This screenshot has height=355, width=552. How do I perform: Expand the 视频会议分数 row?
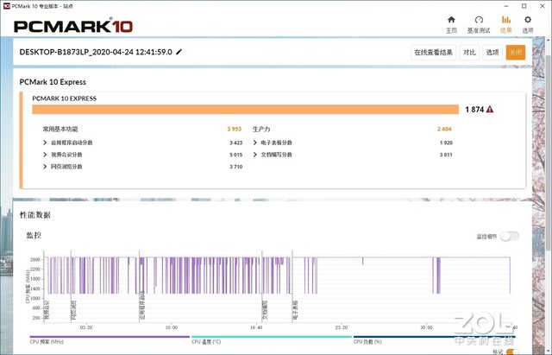(45, 155)
